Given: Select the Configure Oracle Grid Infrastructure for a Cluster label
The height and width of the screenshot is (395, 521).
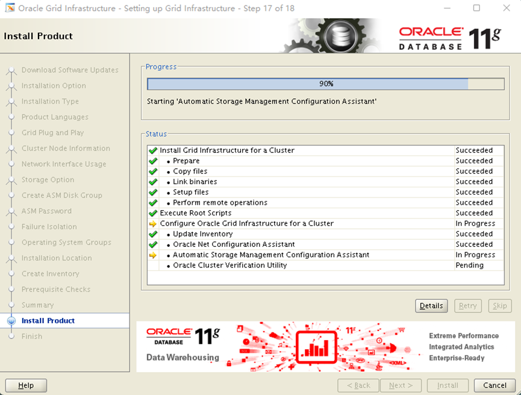Looking at the screenshot, I should 247,223.
